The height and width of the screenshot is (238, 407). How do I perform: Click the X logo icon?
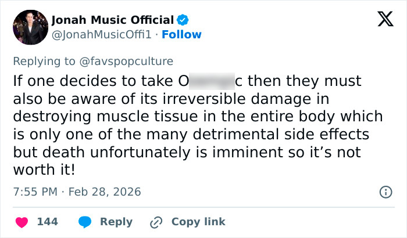click(x=381, y=20)
